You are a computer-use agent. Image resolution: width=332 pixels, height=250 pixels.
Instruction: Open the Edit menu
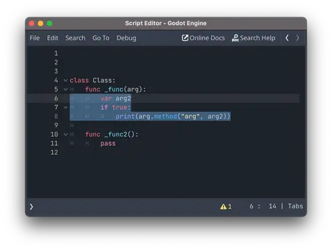pyautogui.click(x=53, y=38)
